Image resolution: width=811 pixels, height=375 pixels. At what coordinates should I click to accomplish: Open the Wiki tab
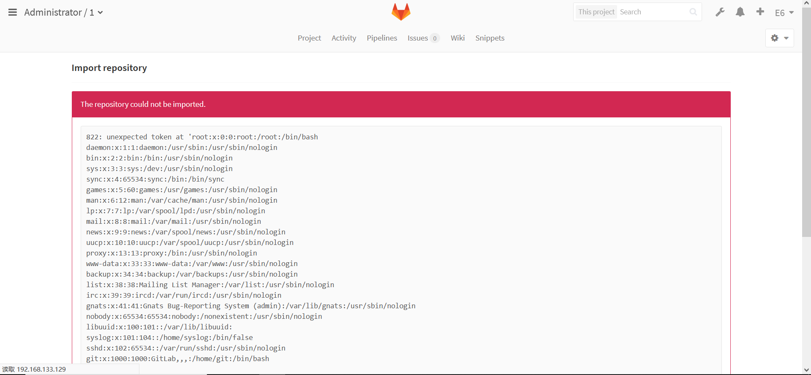tap(457, 38)
